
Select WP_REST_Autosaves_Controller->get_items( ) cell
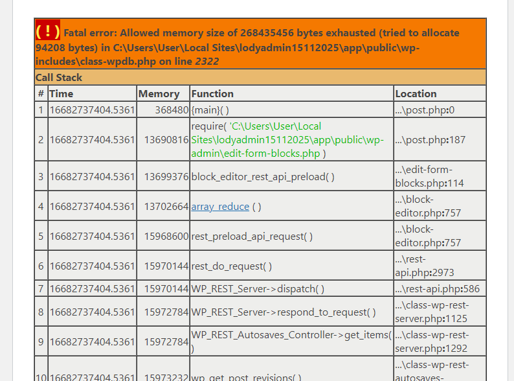(x=292, y=341)
